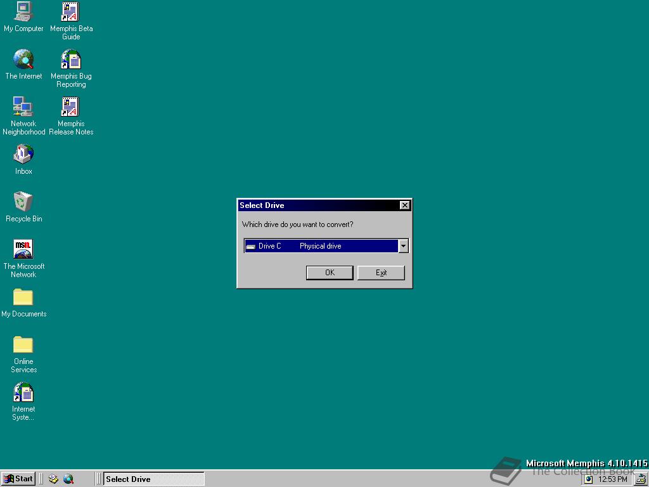Click the desktop tray icon right of the clock
Viewport: 649px width, 487px height.
640,479
